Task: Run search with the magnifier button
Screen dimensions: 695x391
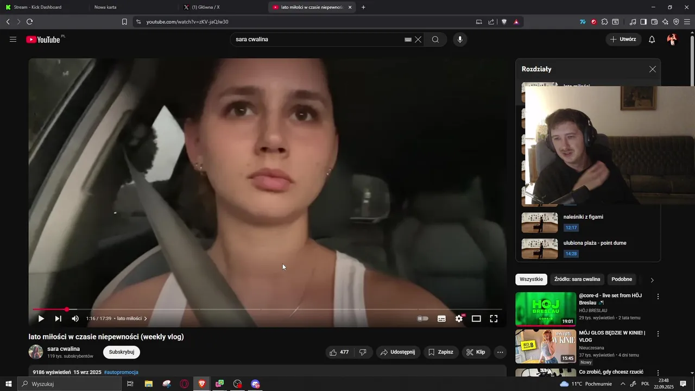Action: [x=435, y=39]
